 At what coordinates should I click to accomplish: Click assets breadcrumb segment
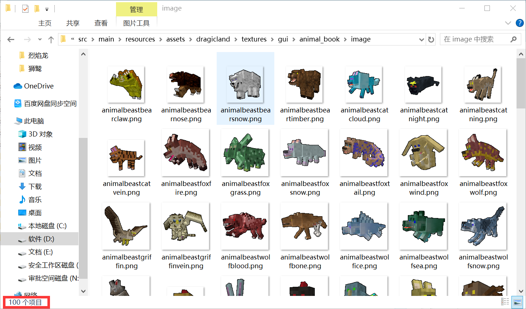tap(175, 39)
